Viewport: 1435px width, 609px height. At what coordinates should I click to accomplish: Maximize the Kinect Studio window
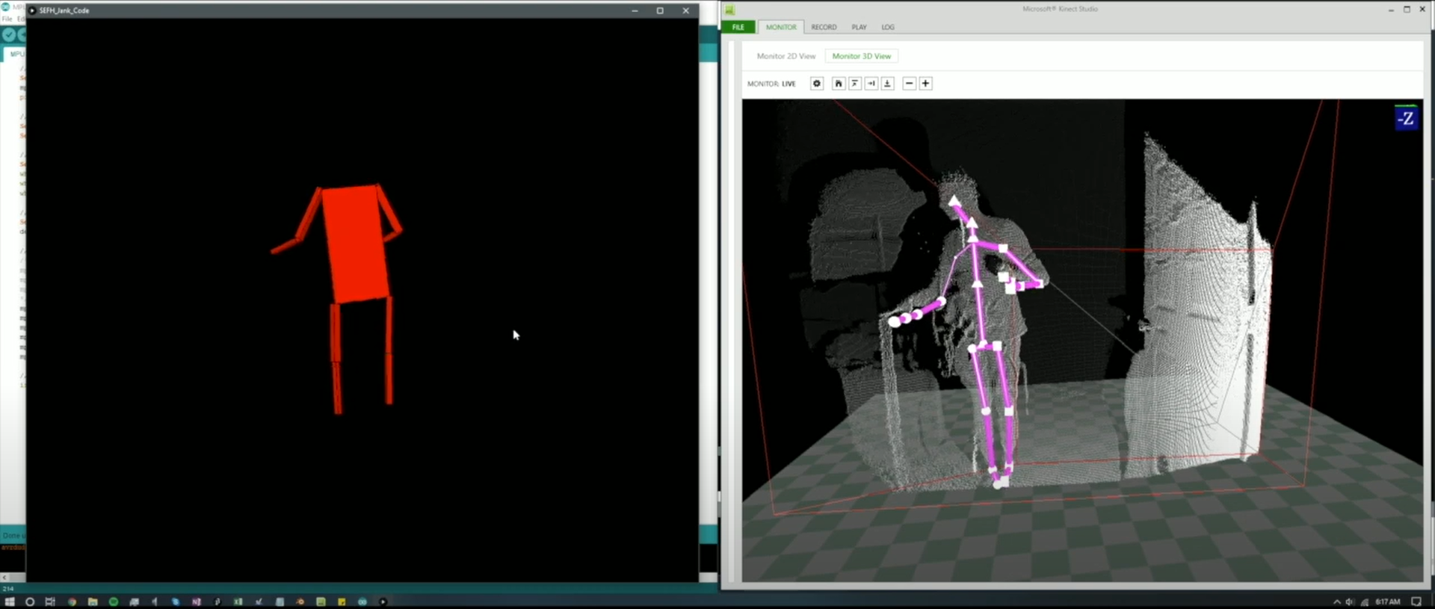click(x=1407, y=10)
